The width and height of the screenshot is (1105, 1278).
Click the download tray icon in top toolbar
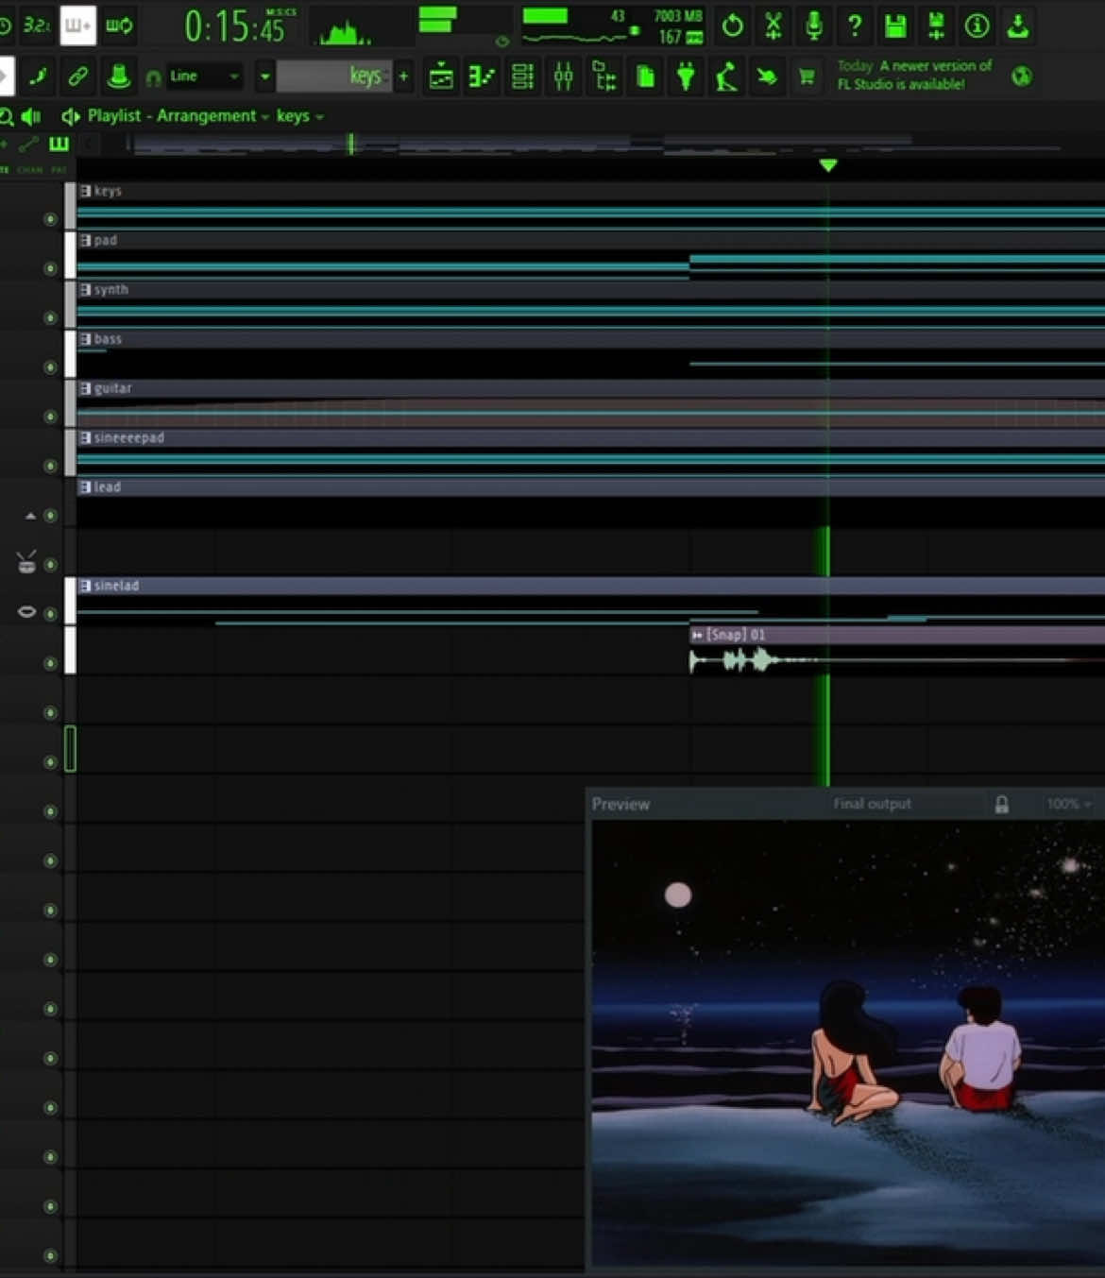click(x=1017, y=26)
